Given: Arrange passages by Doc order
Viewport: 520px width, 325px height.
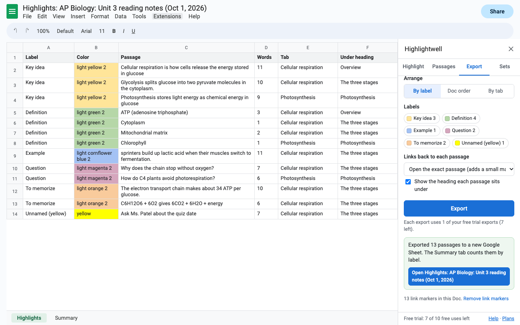Looking at the screenshot, I should (x=459, y=91).
